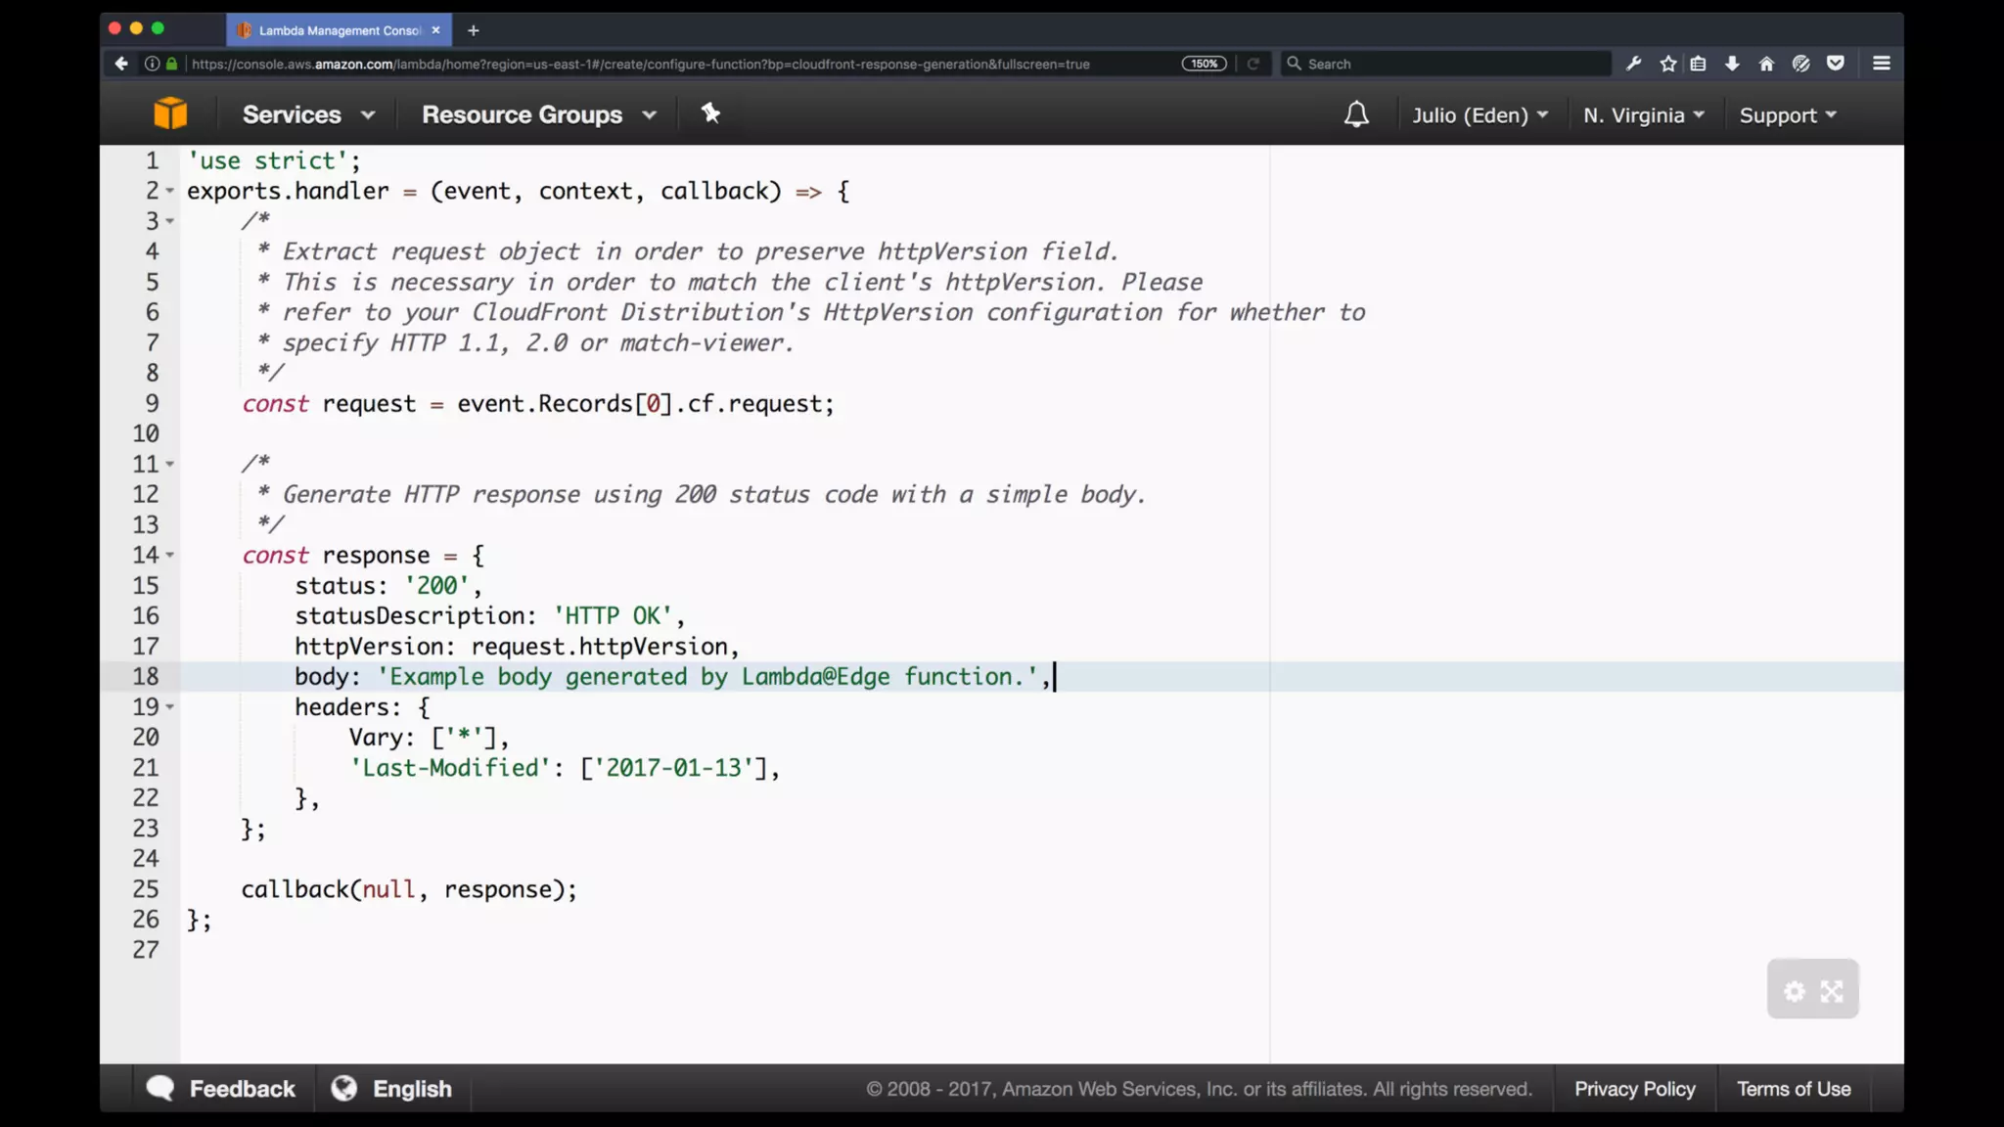Click the wrench developer tools icon
2004x1127 pixels.
1633,64
